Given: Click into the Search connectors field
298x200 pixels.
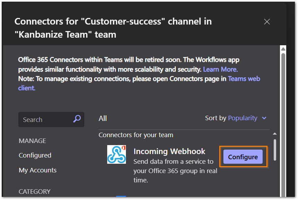Looking at the screenshot, I should pos(45,120).
